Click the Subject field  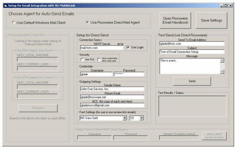pyautogui.click(x=192, y=52)
